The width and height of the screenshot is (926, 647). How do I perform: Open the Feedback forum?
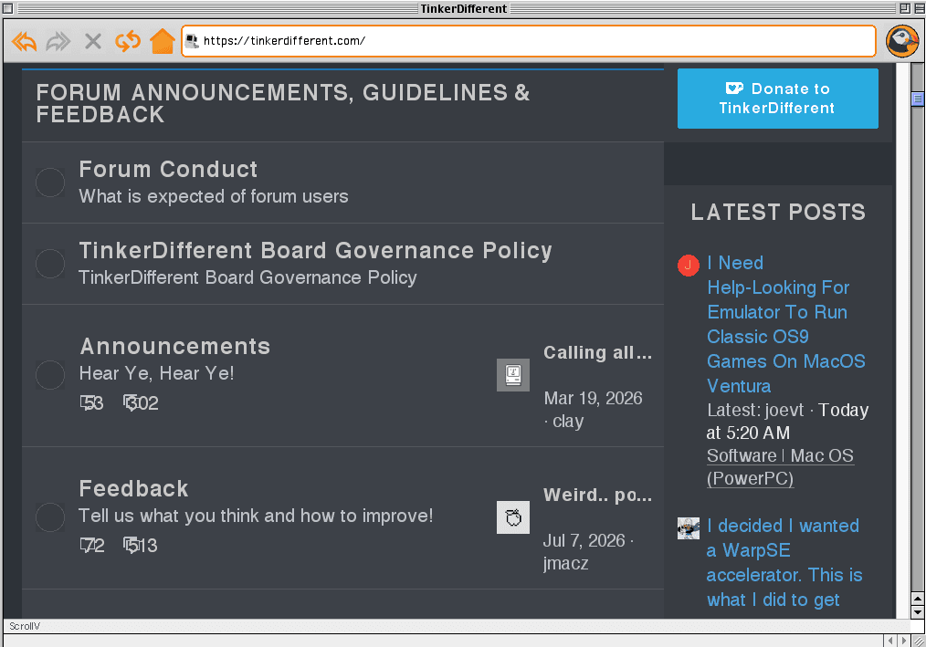(134, 488)
